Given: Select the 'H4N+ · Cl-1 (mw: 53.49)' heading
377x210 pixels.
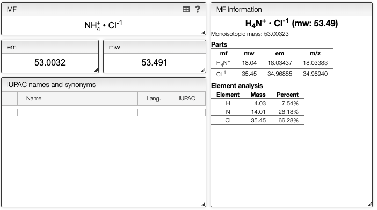Looking at the screenshot, I should [x=292, y=23].
